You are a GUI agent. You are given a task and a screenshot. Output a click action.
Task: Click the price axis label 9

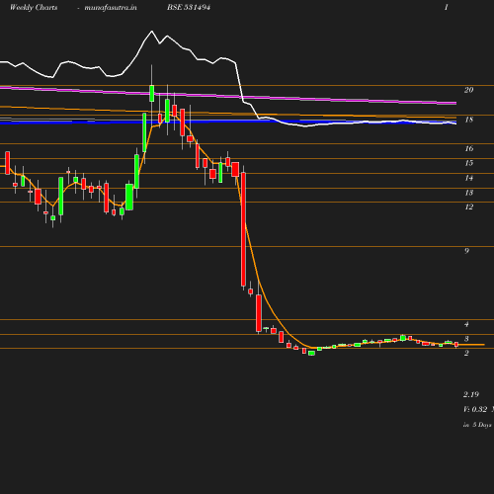click(466, 251)
